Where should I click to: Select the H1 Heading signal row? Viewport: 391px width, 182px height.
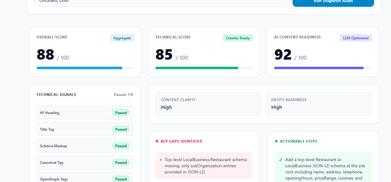coord(85,113)
